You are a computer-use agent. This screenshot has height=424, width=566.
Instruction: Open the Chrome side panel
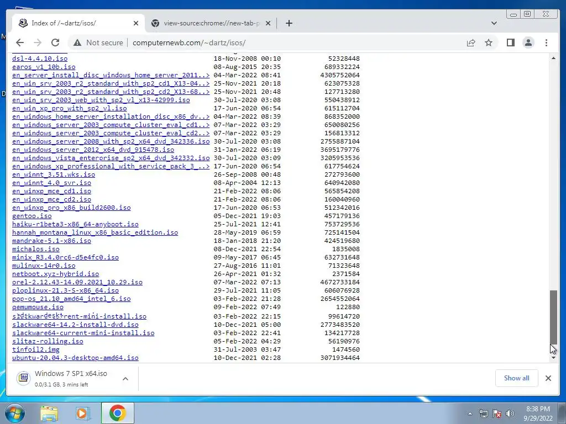click(x=510, y=43)
